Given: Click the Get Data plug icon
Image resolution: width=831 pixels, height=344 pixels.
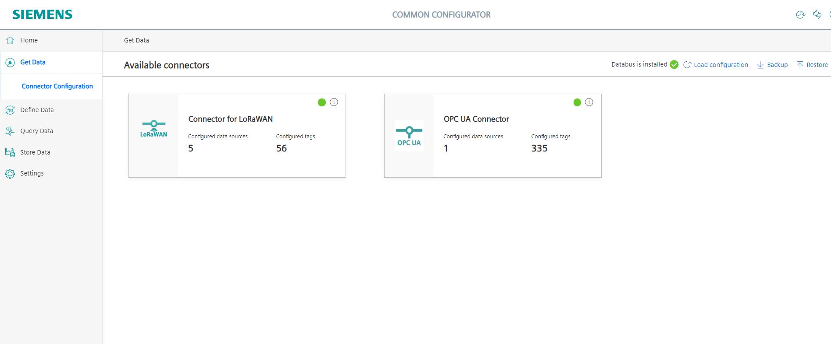Looking at the screenshot, I should 10,63.
